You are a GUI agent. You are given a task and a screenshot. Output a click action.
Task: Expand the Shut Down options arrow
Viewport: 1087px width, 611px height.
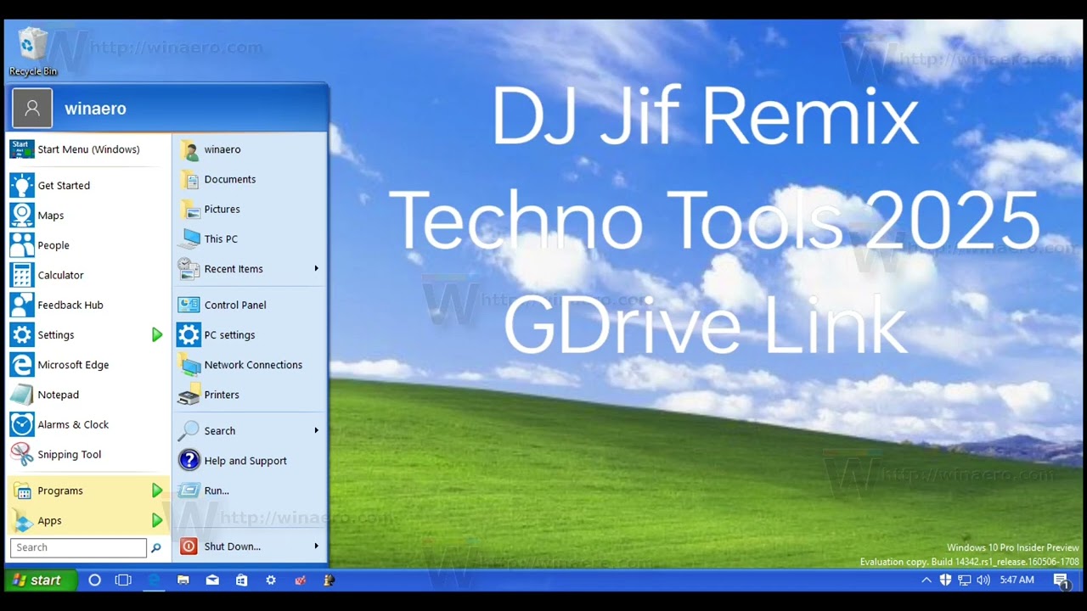316,546
